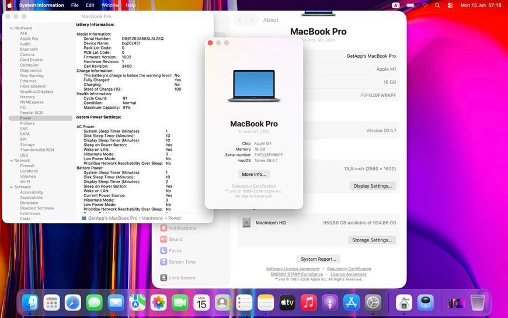This screenshot has width=508, height=318.
Task: Select Power in the Hardware list
Action: point(40,118)
